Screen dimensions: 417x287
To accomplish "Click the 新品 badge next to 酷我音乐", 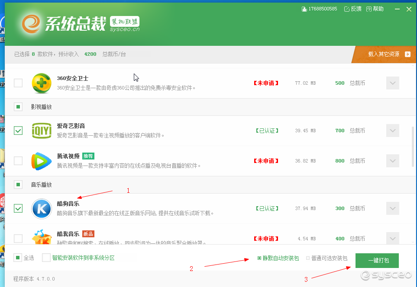I will coord(88,234).
